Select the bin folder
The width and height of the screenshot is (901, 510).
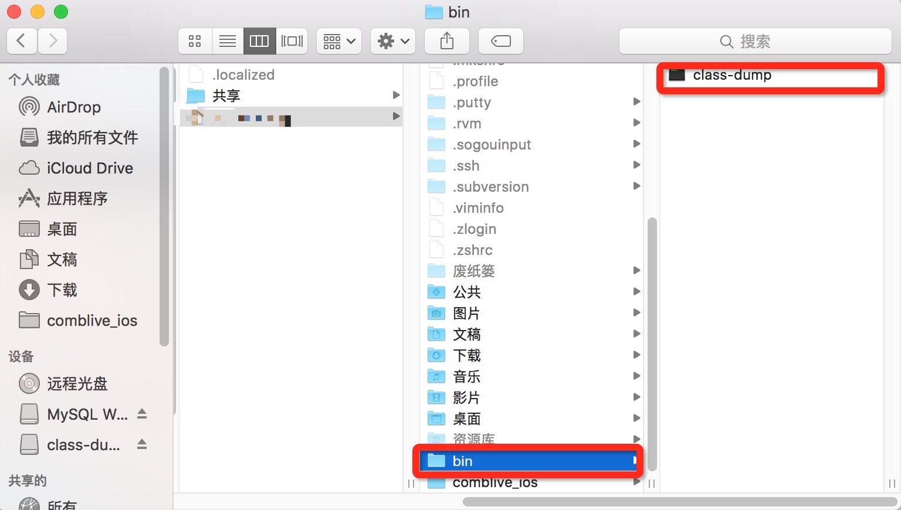point(530,461)
